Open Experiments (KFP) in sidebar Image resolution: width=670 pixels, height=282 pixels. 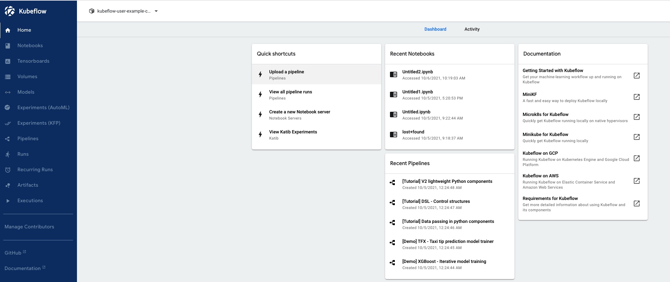(38, 123)
